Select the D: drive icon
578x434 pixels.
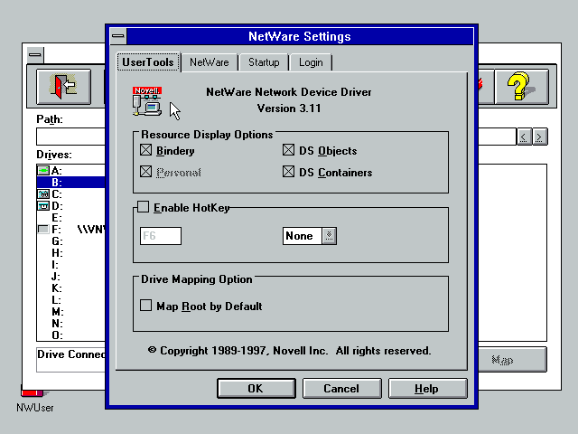pyautogui.click(x=43, y=206)
